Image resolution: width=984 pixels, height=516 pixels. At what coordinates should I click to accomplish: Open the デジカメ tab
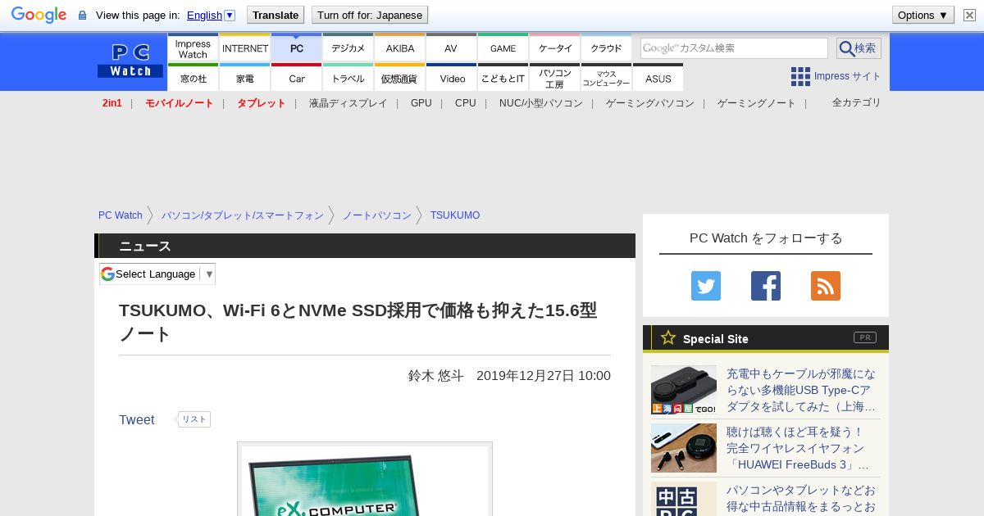348,48
